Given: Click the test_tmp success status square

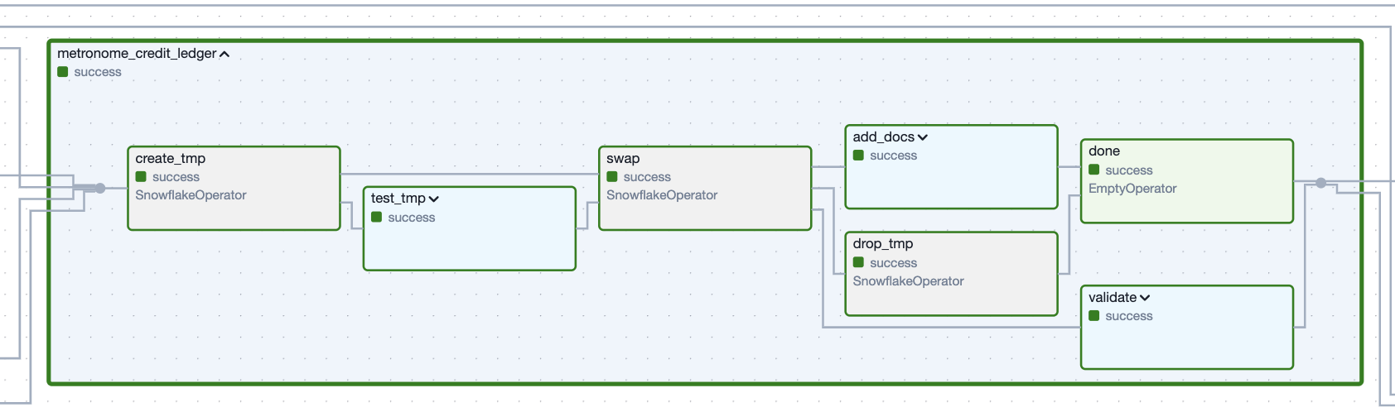Looking at the screenshot, I should click(x=376, y=217).
